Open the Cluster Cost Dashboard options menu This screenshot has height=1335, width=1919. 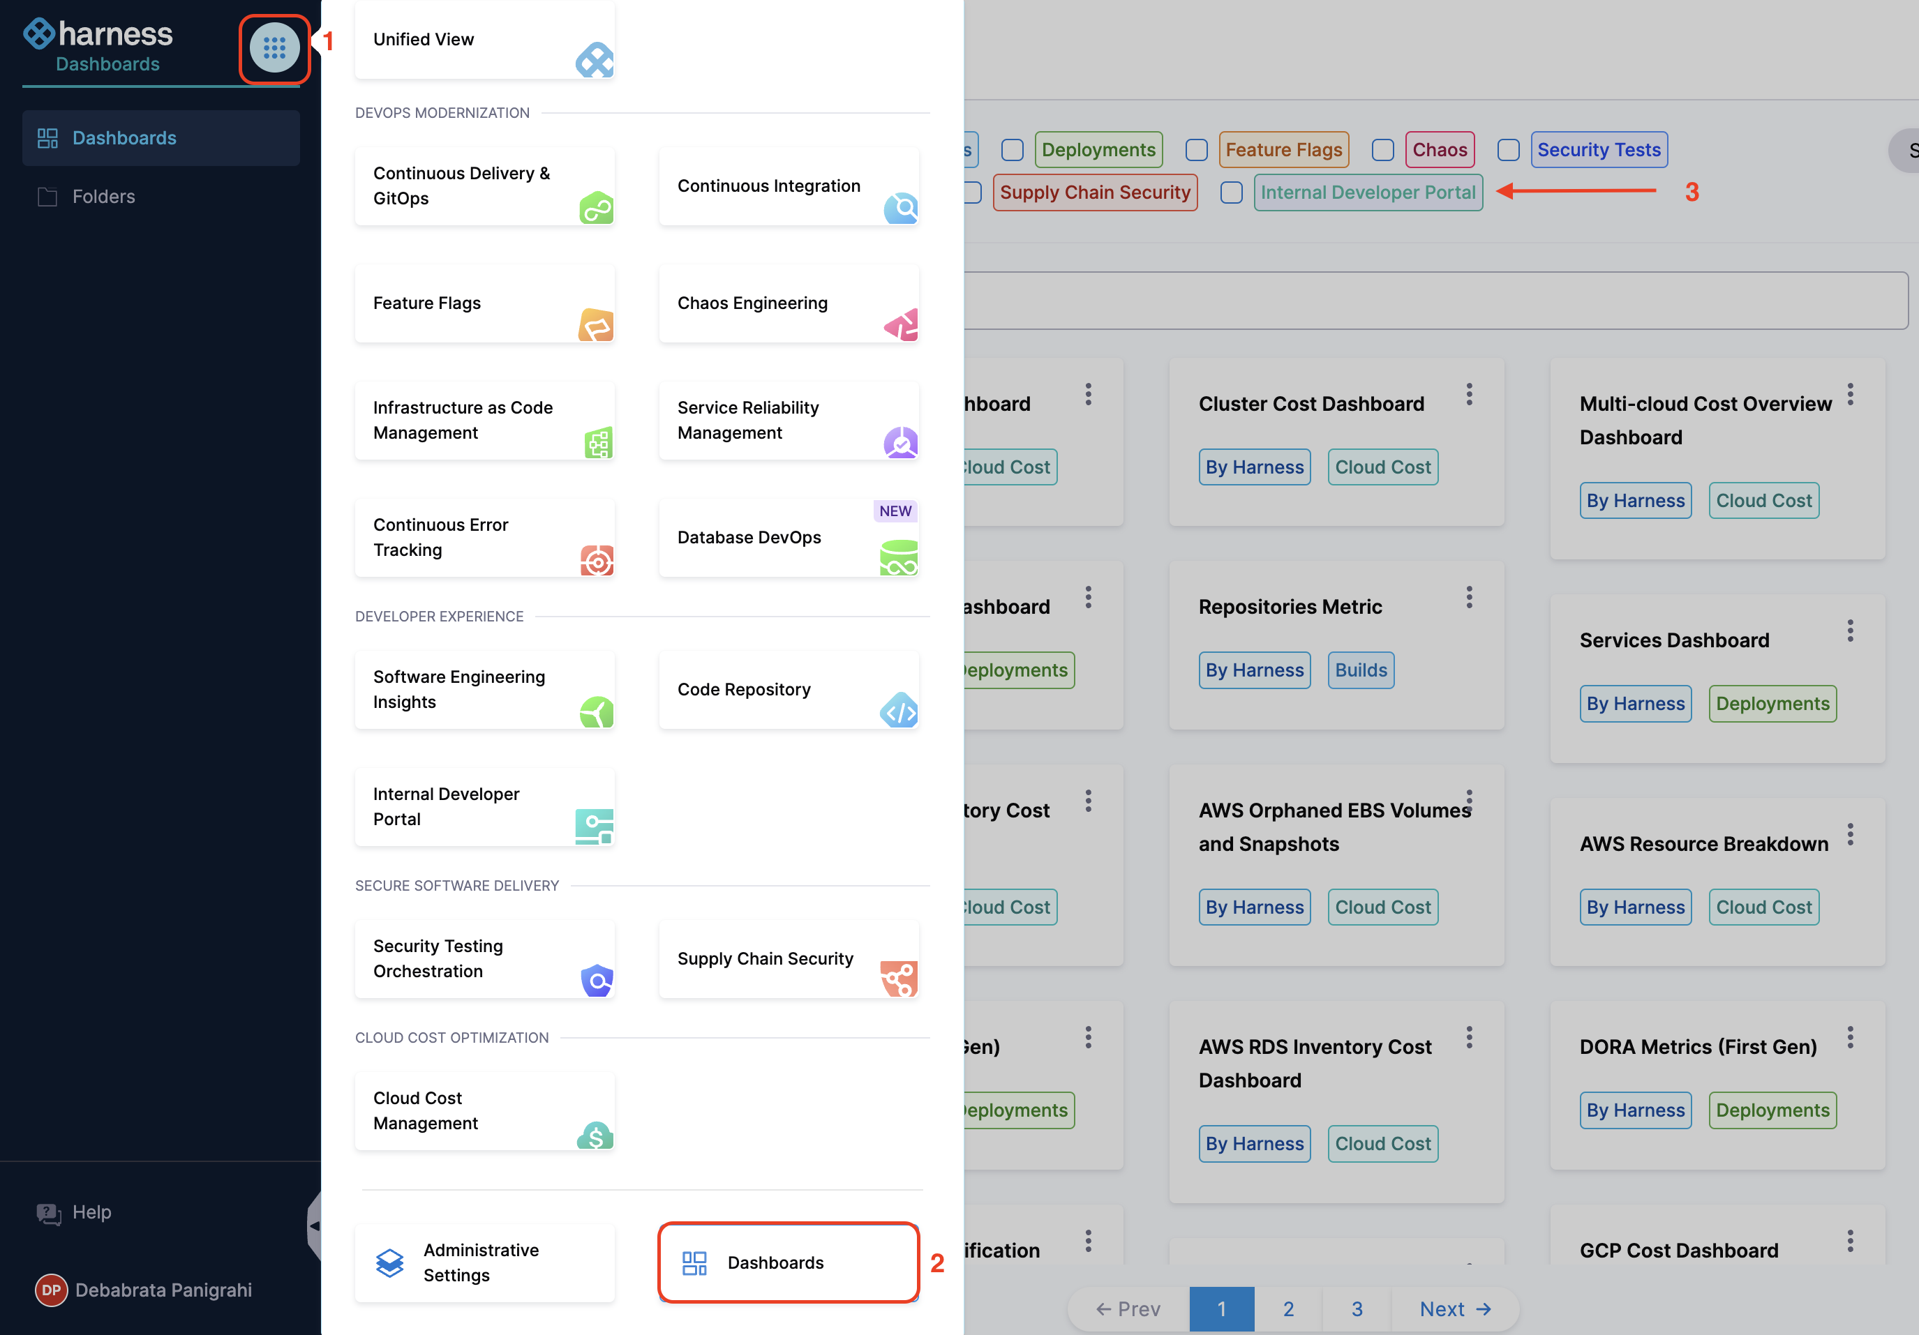tap(1468, 394)
